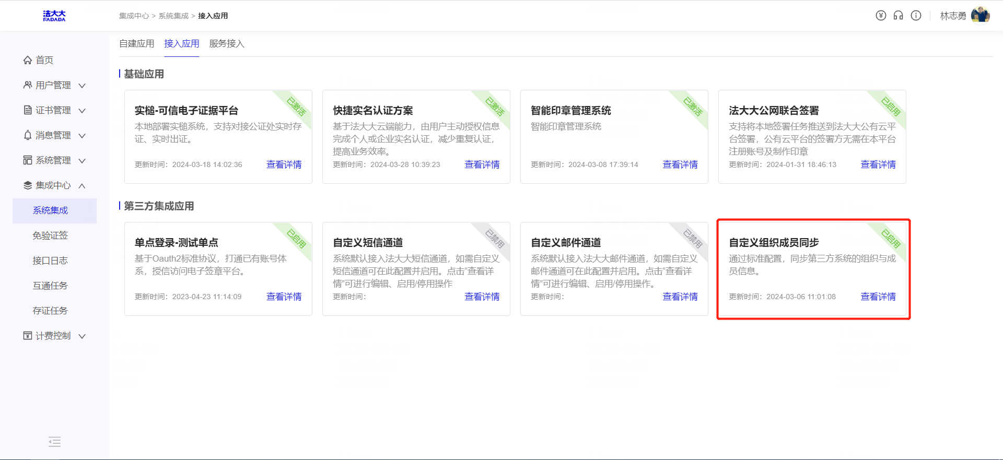Click the 自定义短信通道 card title
Viewport: 1003px width, 460px height.
click(x=368, y=243)
